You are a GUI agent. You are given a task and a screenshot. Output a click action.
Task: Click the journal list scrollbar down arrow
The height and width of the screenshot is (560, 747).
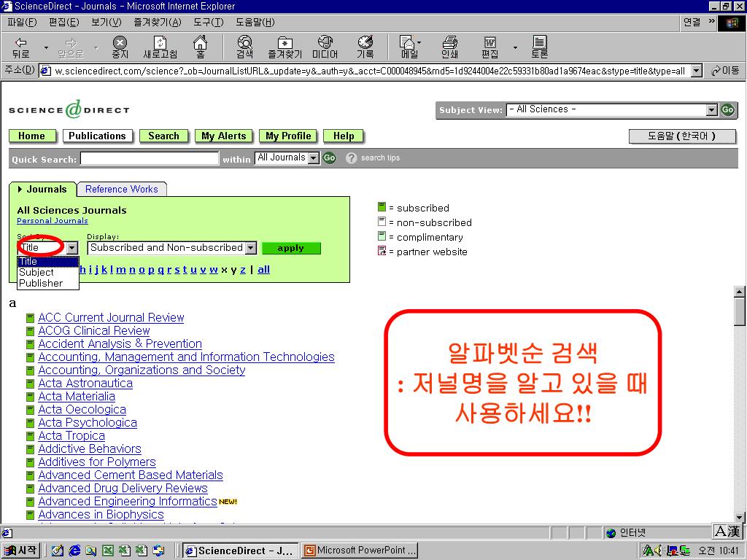(739, 517)
